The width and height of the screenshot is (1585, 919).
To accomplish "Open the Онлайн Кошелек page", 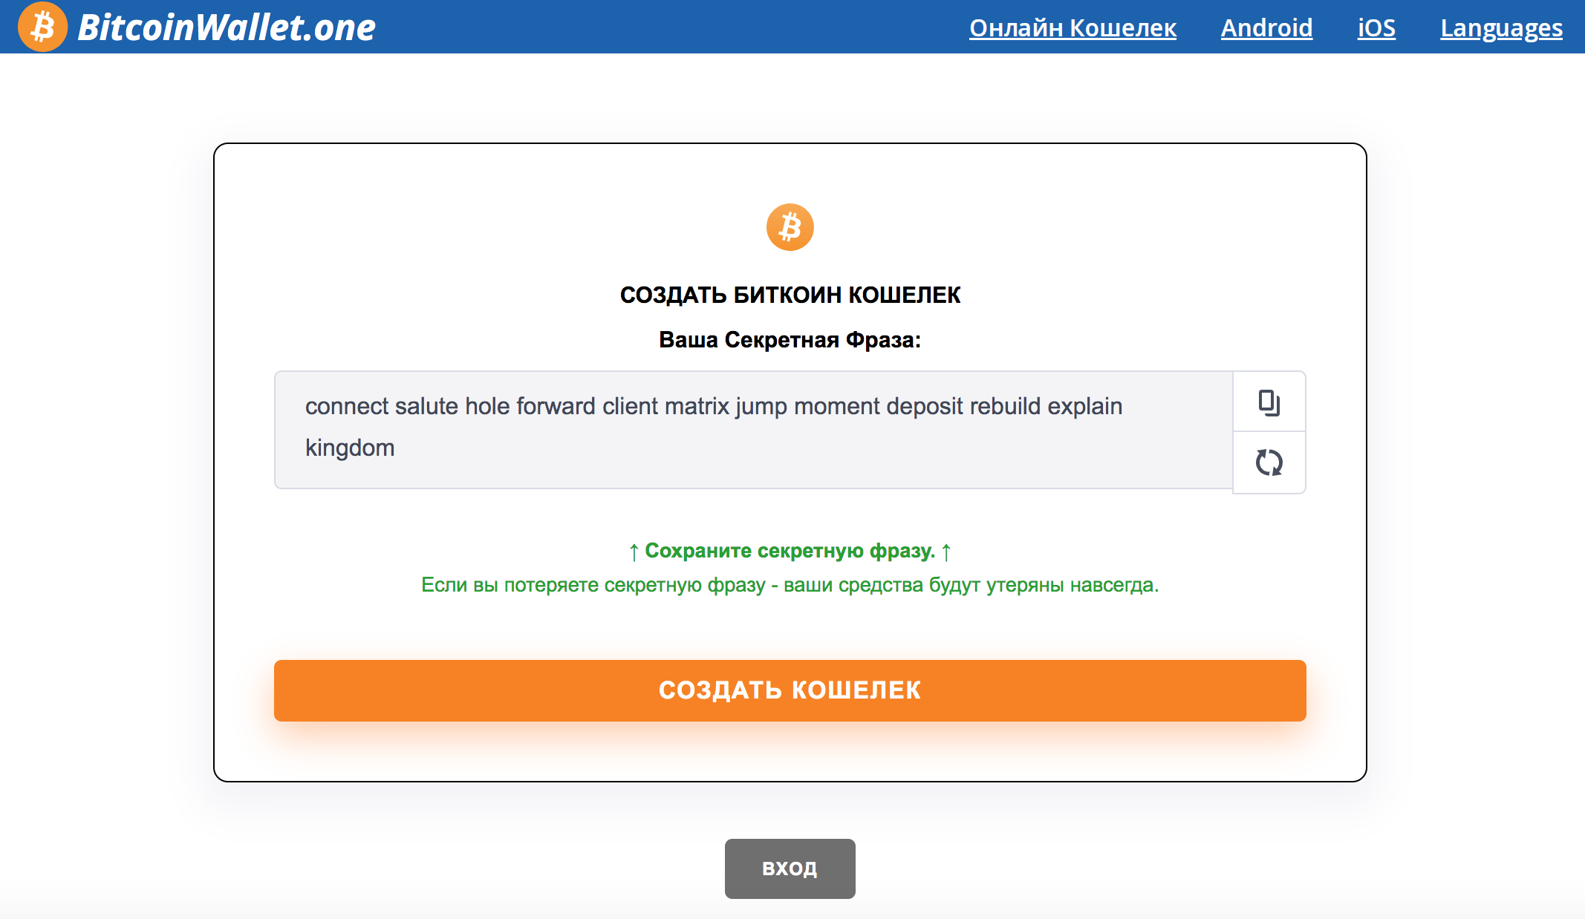I will tap(1073, 28).
